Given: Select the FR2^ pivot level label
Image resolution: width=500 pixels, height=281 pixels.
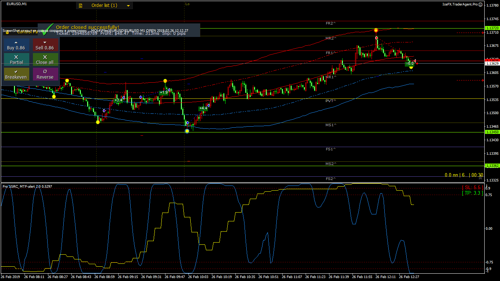Looking at the screenshot, I should pyautogui.click(x=331, y=23).
